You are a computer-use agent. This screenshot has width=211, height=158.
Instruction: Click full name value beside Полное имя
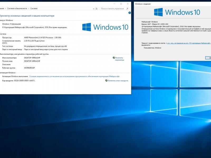(x=32, y=61)
